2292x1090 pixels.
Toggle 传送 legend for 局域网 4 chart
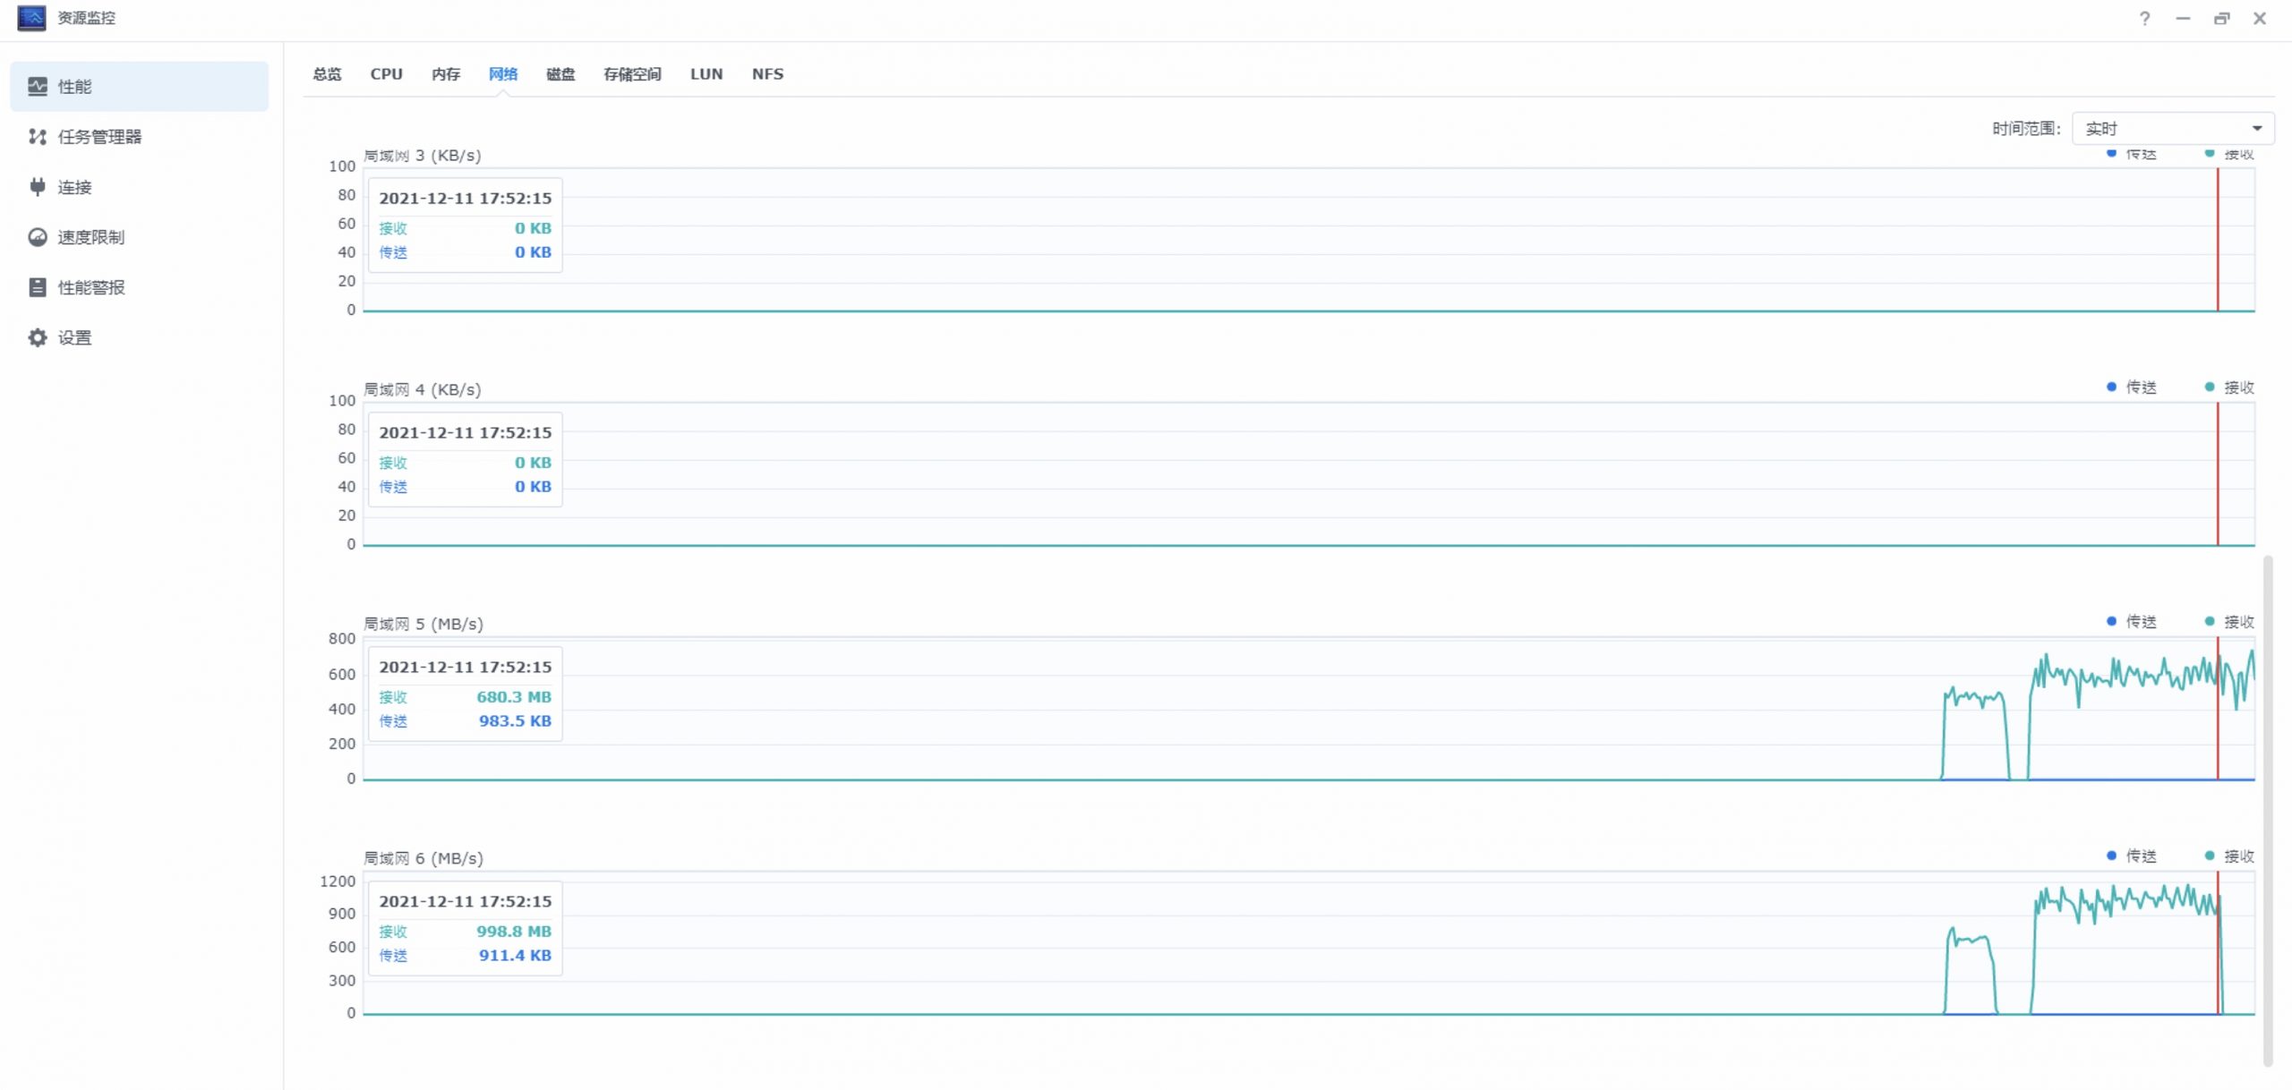[x=2132, y=387]
